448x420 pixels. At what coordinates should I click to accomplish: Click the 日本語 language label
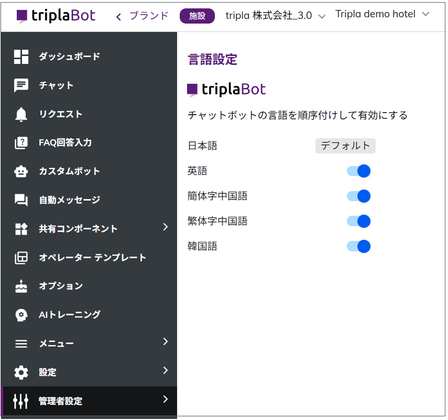pos(202,146)
